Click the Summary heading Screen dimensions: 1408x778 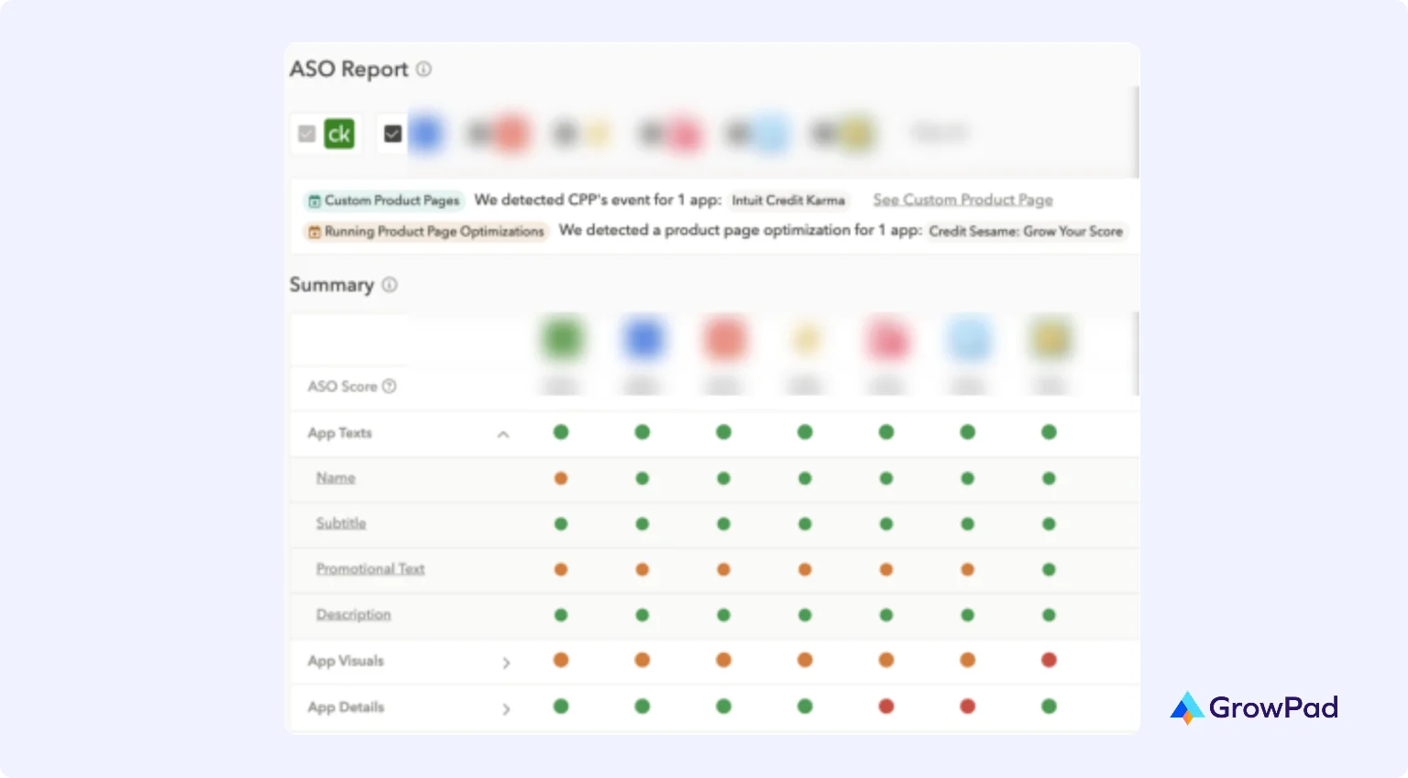tap(332, 285)
